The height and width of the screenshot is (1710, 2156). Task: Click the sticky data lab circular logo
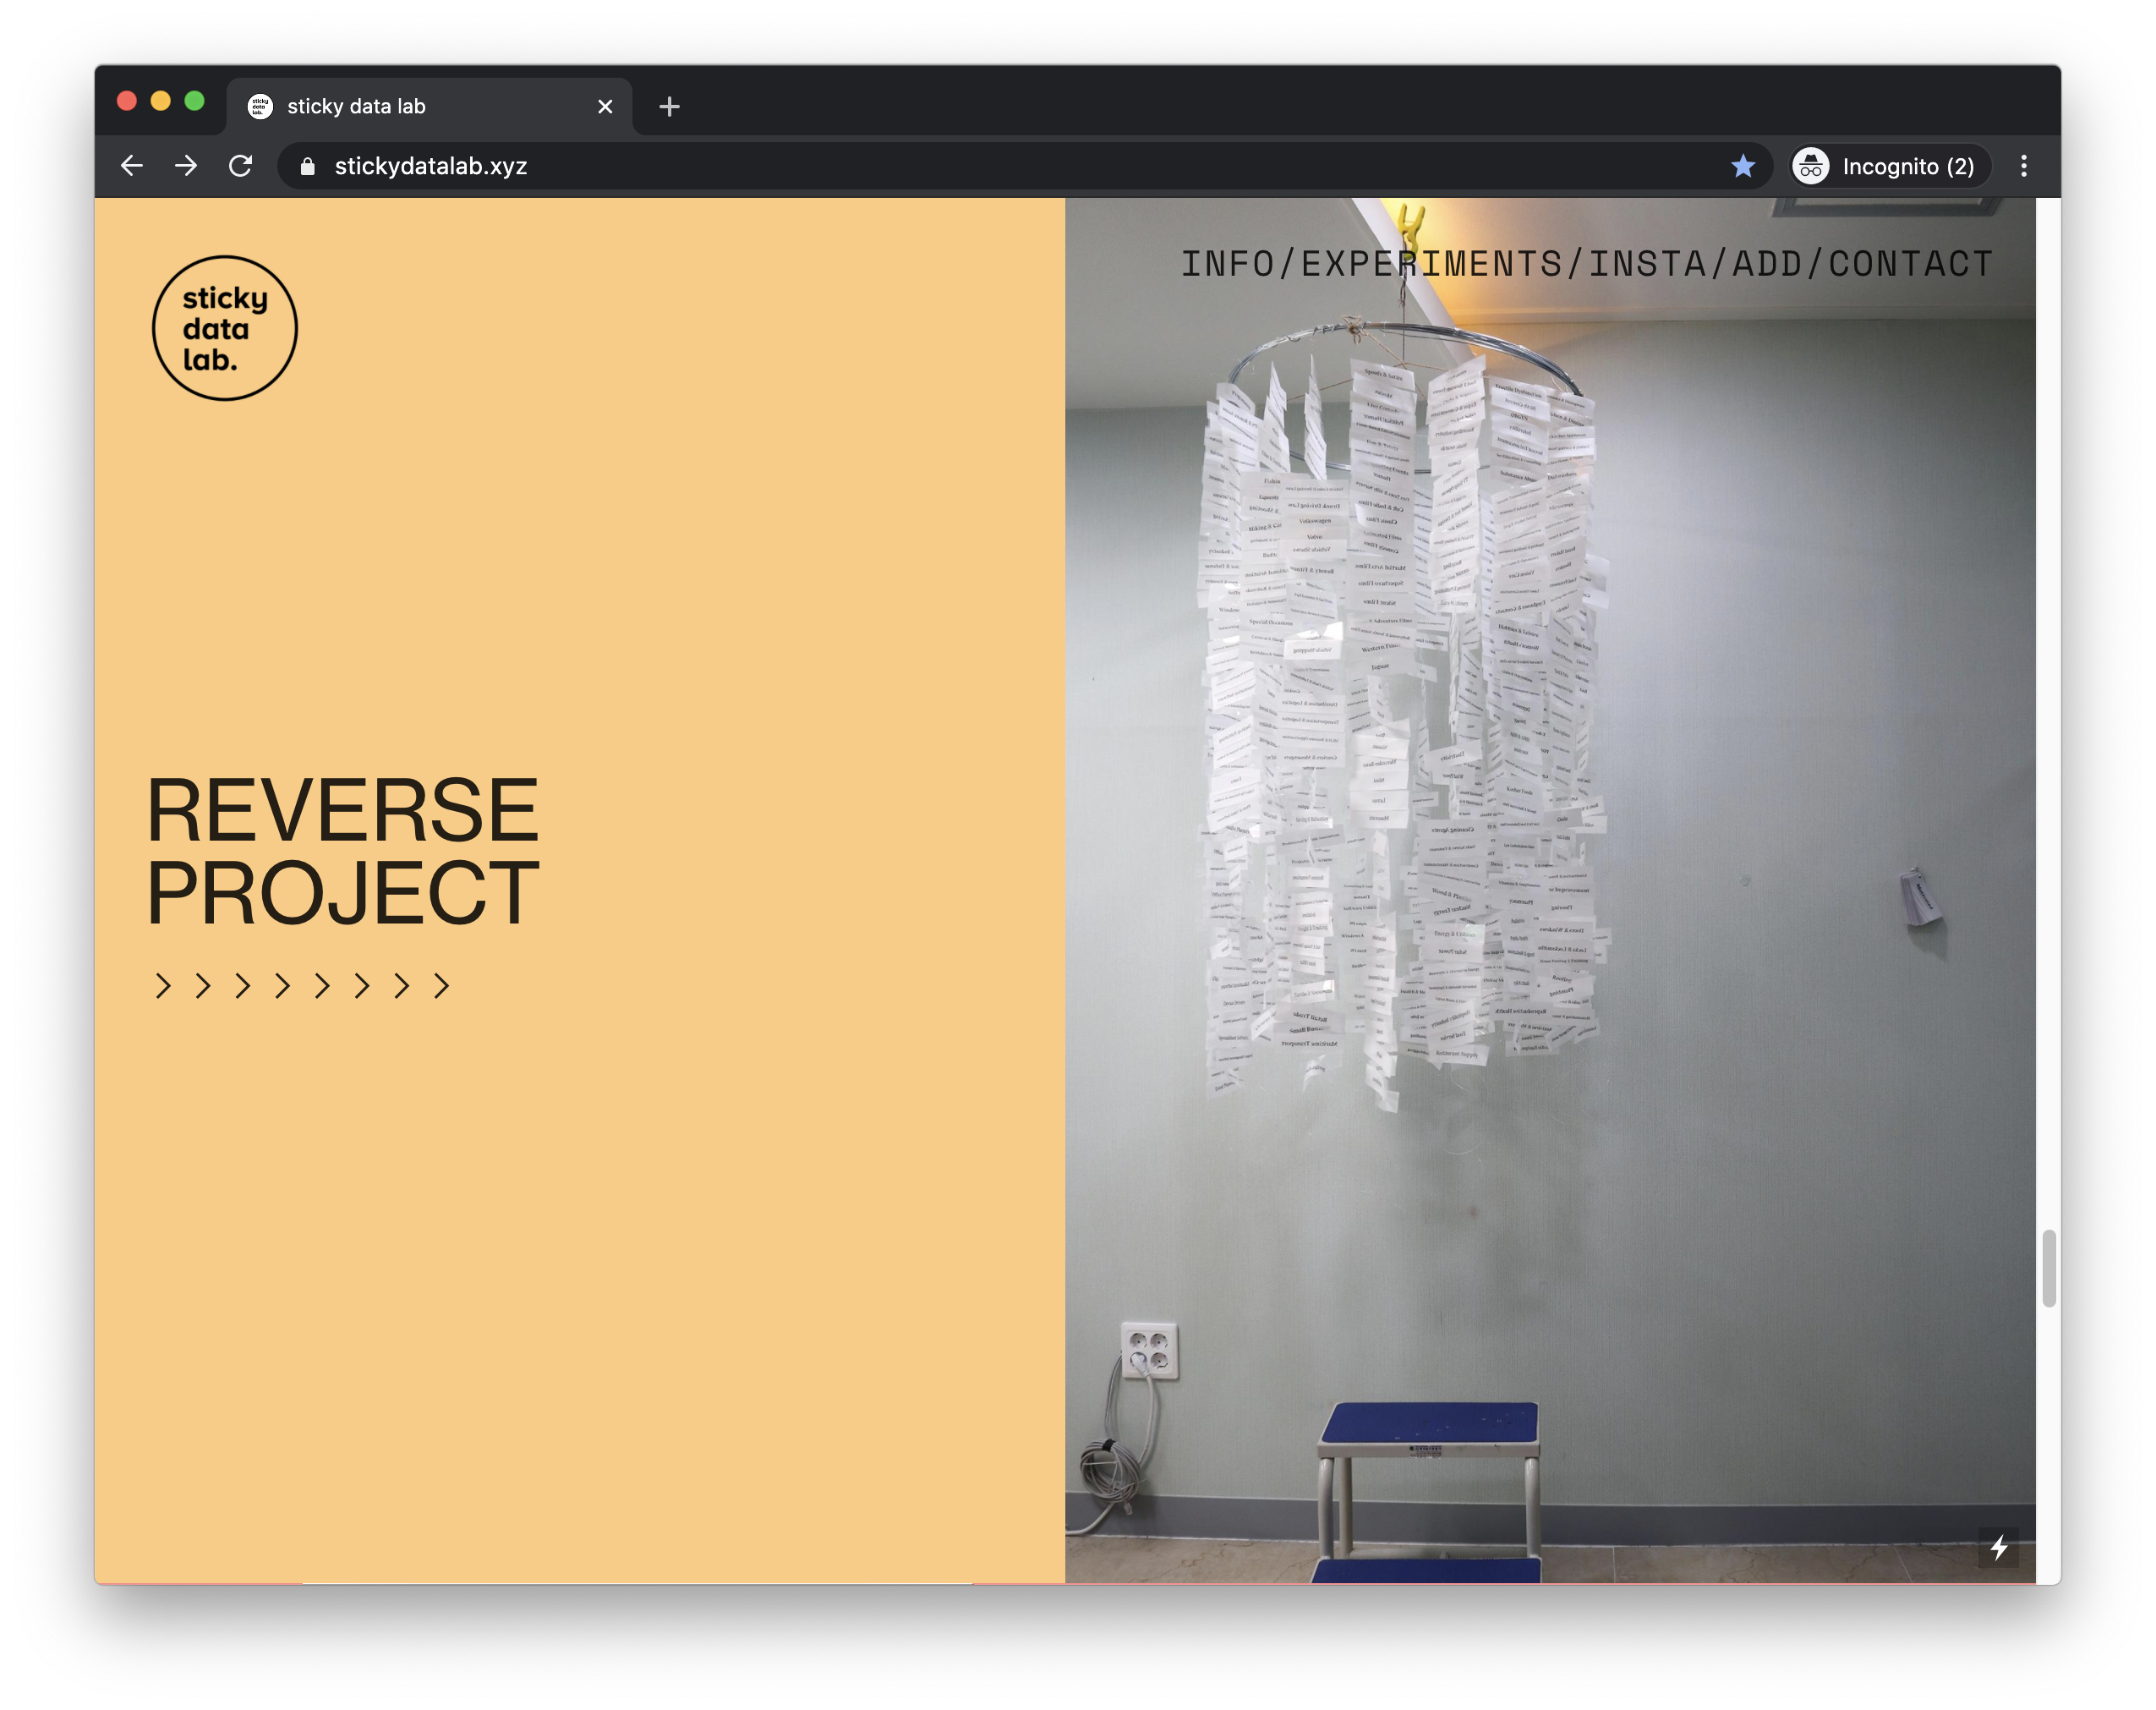(224, 328)
